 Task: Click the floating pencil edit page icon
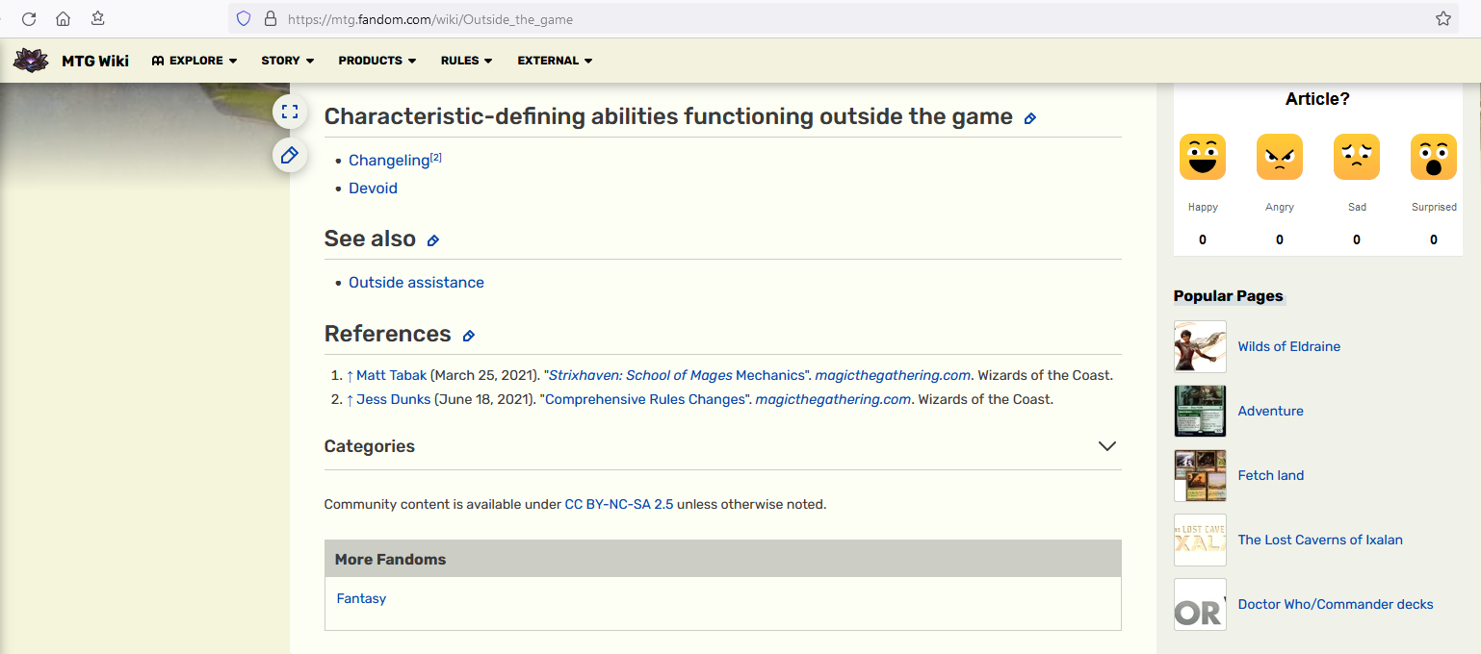coord(290,155)
